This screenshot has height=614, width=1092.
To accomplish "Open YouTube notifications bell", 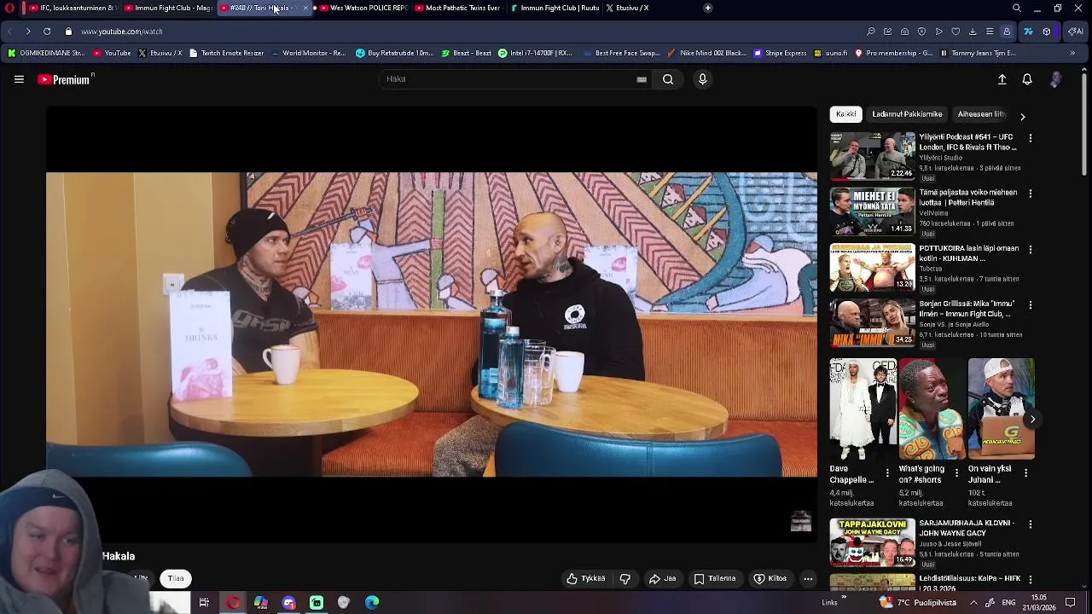I will tap(1027, 79).
